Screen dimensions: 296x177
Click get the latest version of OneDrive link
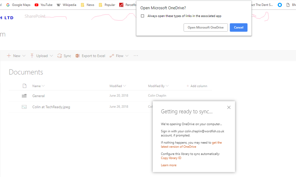coord(191,144)
